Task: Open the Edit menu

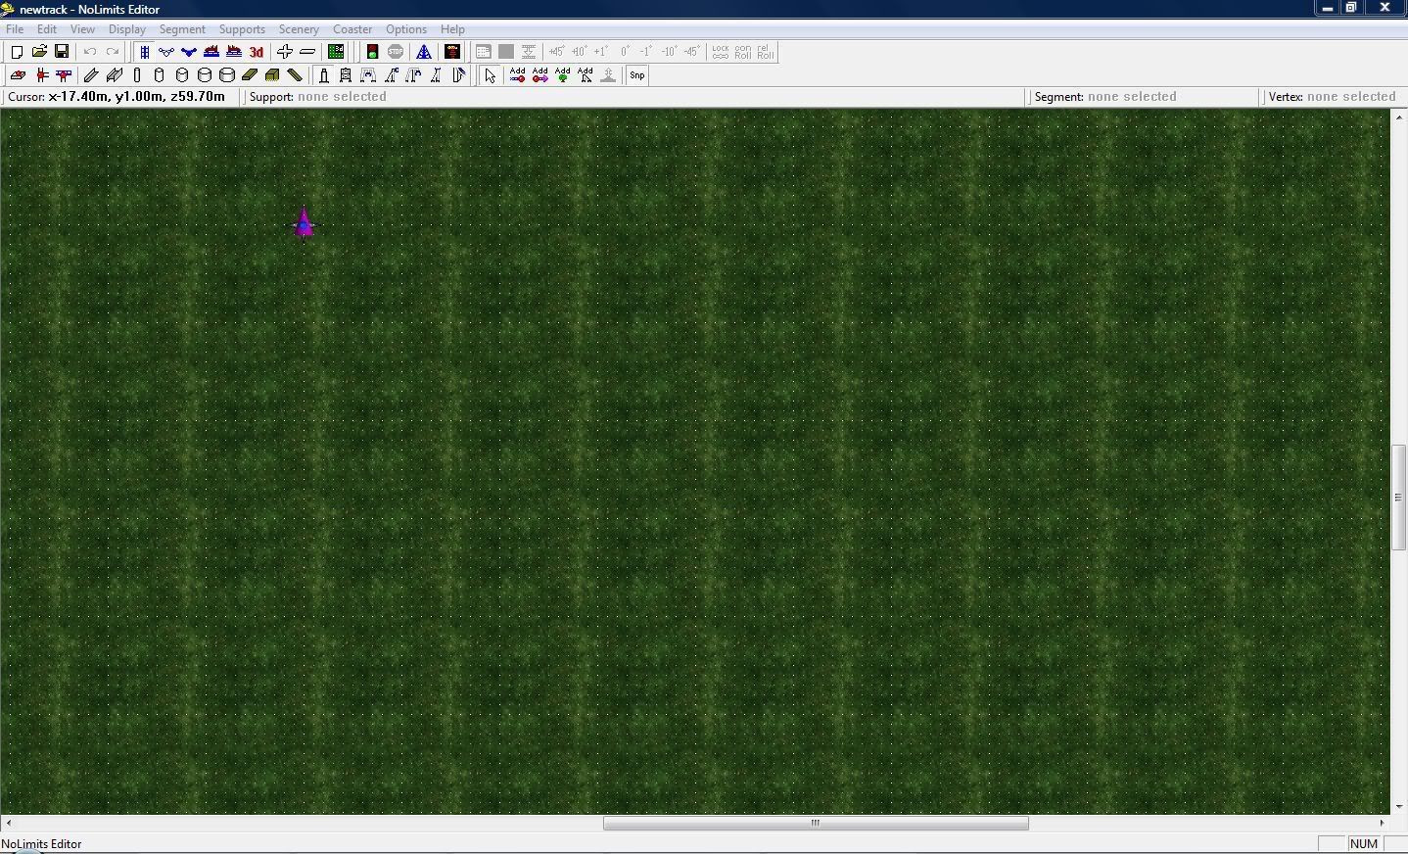Action: [46, 29]
